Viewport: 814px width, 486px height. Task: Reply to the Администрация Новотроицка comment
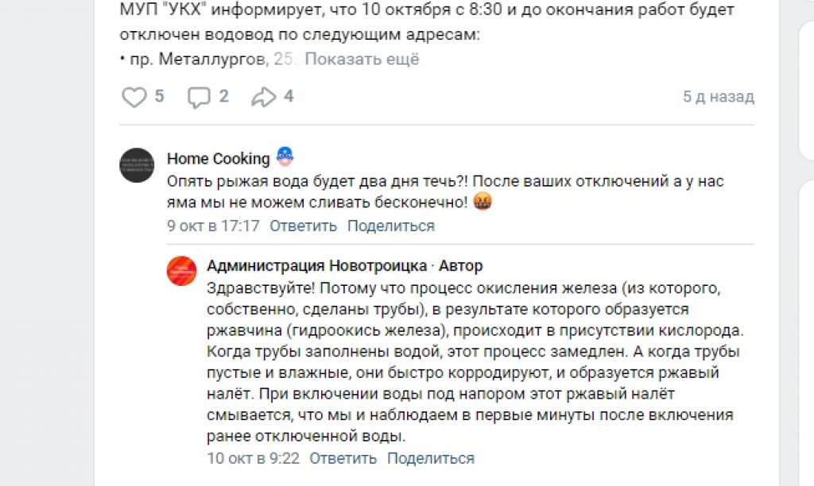[343, 458]
